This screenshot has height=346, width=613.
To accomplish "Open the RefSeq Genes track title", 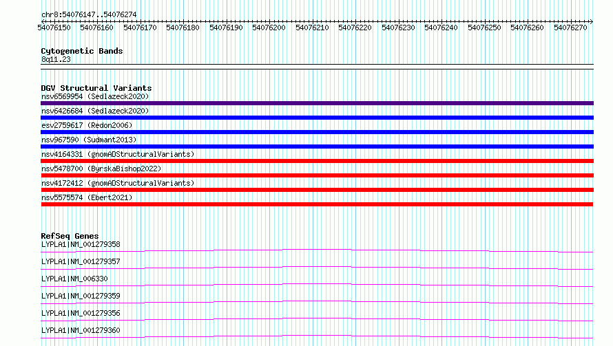I will pyautogui.click(x=70, y=236).
